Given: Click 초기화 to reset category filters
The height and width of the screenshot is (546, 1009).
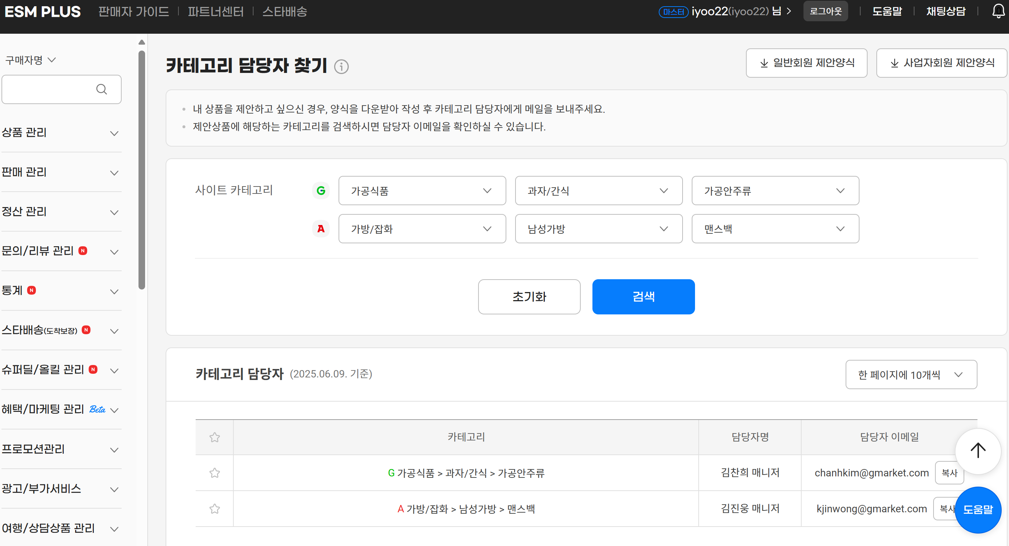Looking at the screenshot, I should [529, 296].
